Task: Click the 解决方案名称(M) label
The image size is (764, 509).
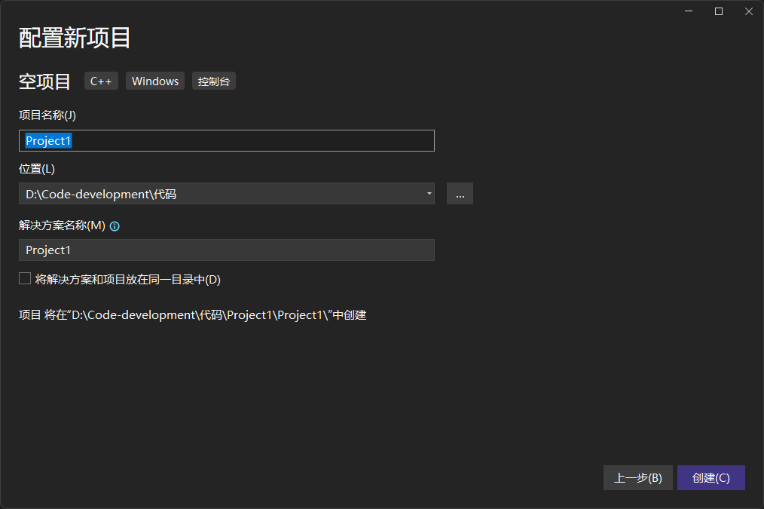Action: pos(62,225)
